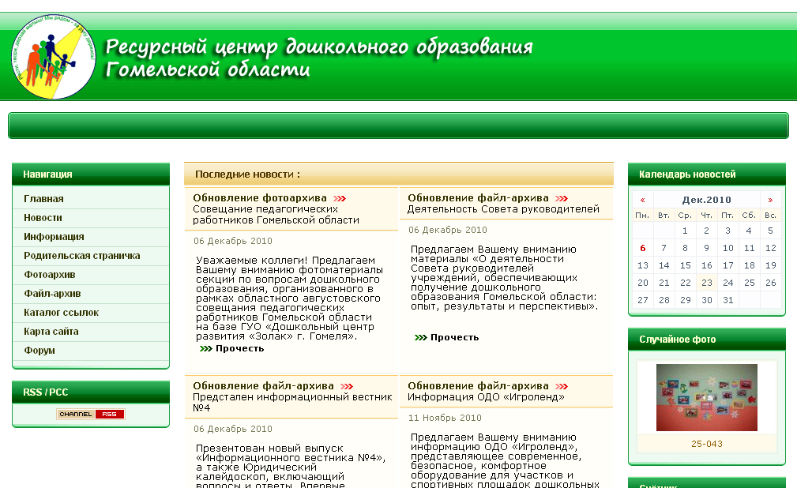Viewport: 797px width, 488px height.
Task: Click red arrows next to Деятельность Совета руководителей news
Action: pyautogui.click(x=562, y=198)
